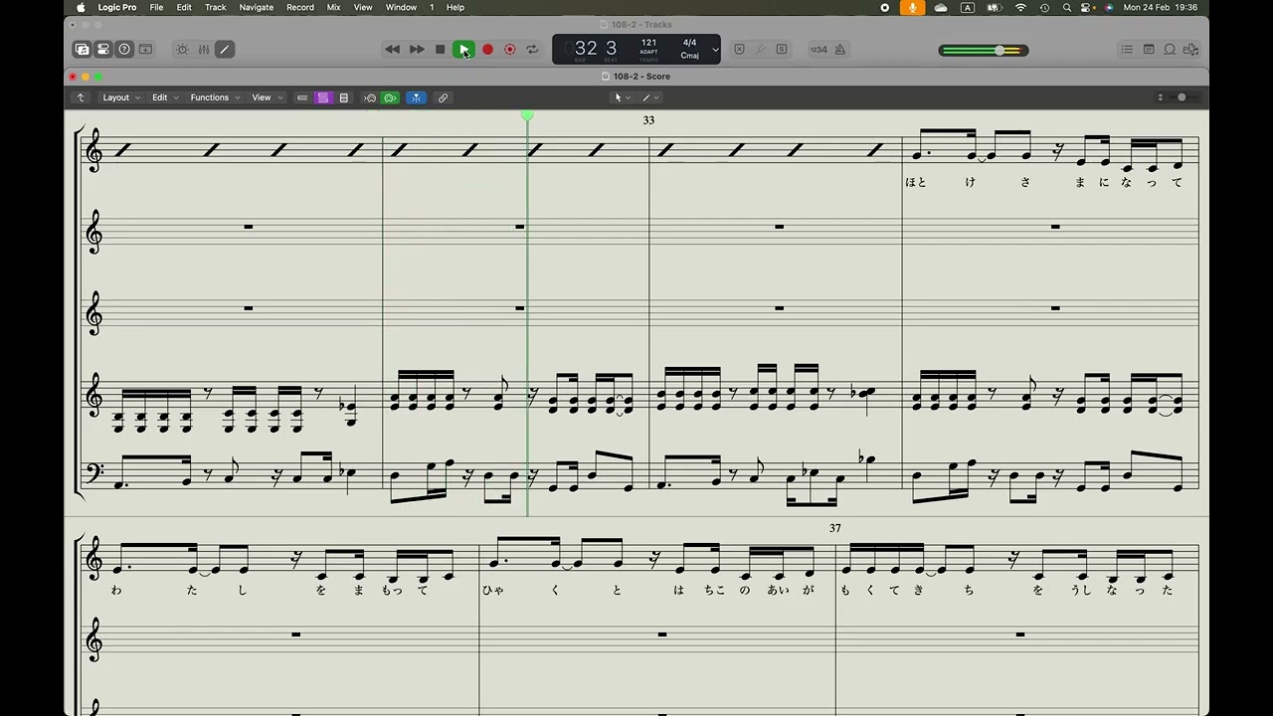The height and width of the screenshot is (716, 1273).
Task: Click the cloud icon in the menu bar
Action: coord(941,7)
